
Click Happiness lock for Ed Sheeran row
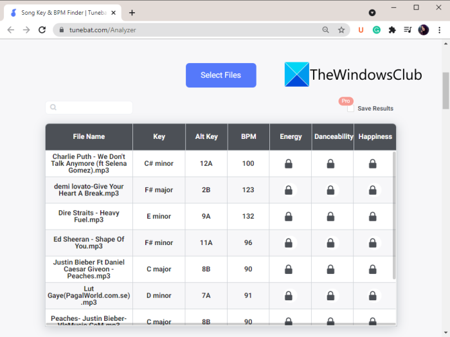click(x=372, y=243)
